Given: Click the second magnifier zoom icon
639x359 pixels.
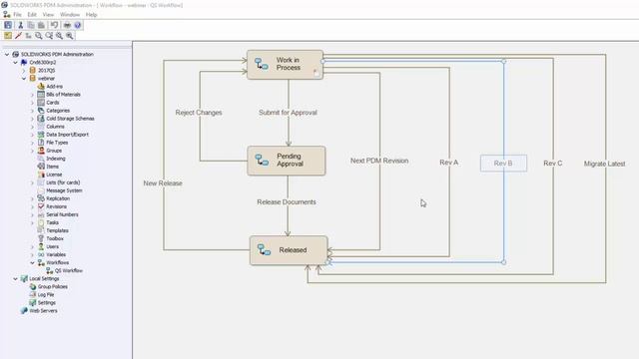Looking at the screenshot, I should 49,36.
